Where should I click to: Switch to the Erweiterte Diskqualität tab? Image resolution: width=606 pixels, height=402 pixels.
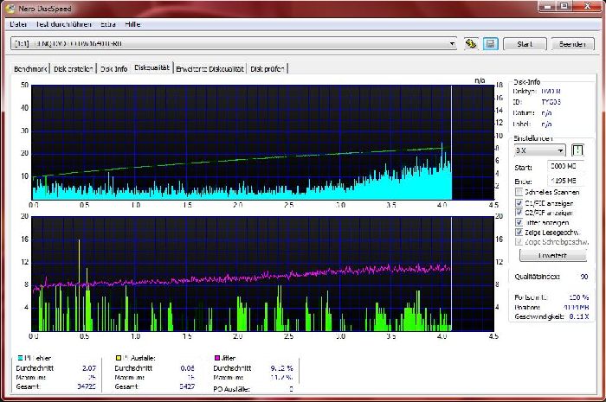210,68
